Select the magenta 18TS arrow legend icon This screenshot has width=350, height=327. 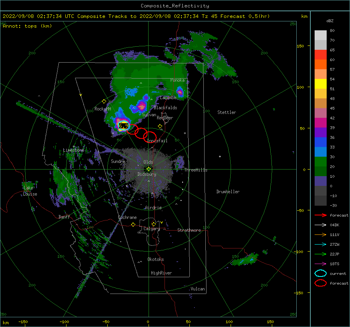pyautogui.click(x=320, y=264)
